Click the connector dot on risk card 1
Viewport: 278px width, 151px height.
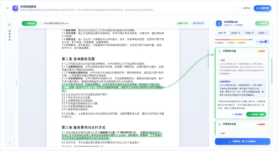click(212, 55)
